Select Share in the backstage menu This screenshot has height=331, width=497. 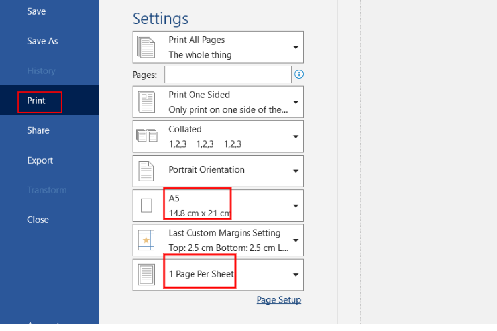38,130
